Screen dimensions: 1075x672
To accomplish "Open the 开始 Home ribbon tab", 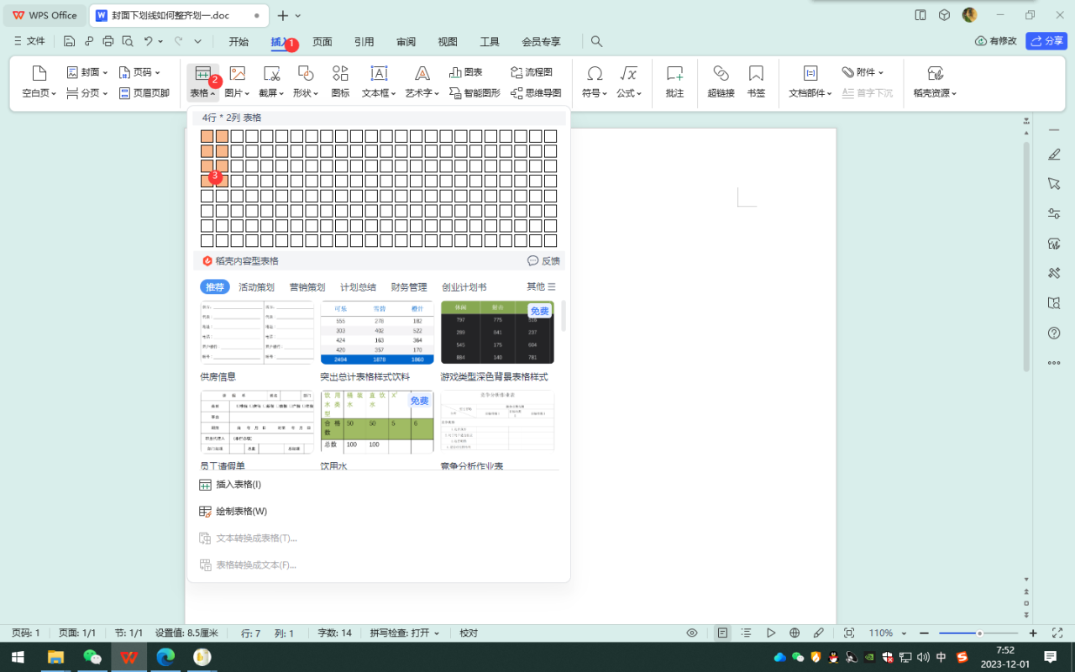I will [239, 41].
